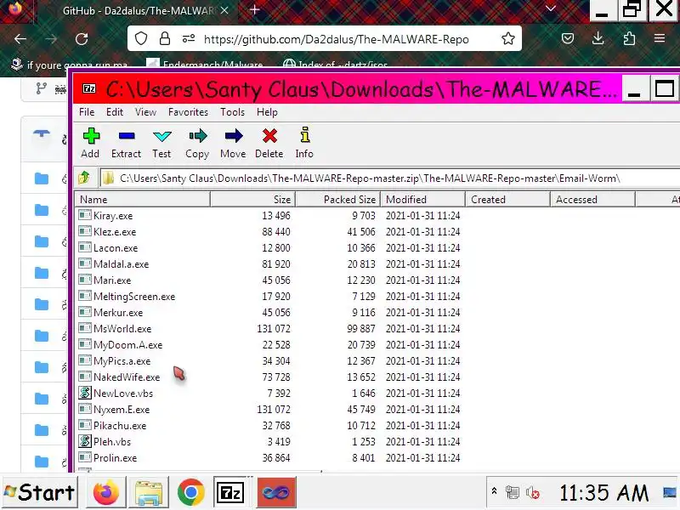
Task: Open the Firefox extensions puzzle icon
Action: (629, 39)
